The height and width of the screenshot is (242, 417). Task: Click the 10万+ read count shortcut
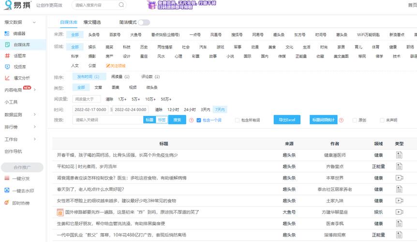tap(150, 99)
